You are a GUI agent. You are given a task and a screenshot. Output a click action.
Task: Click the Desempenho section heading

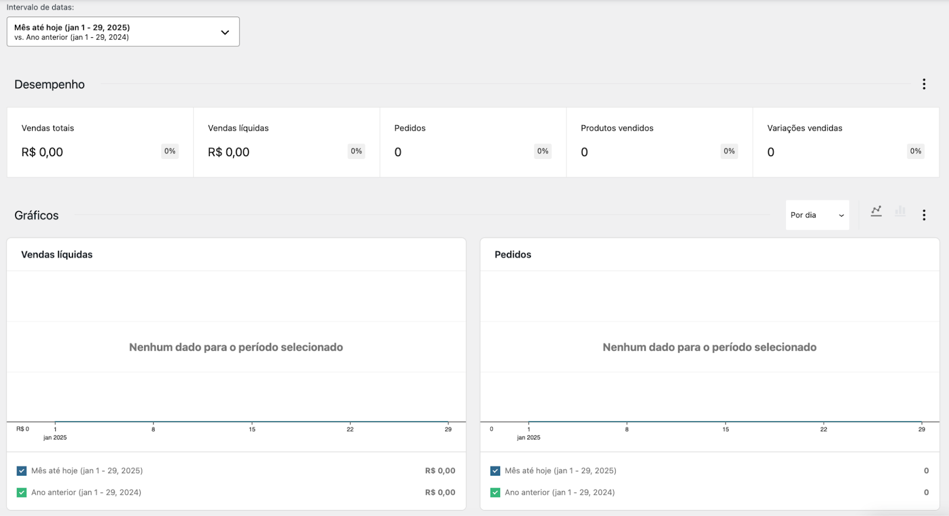click(x=49, y=84)
